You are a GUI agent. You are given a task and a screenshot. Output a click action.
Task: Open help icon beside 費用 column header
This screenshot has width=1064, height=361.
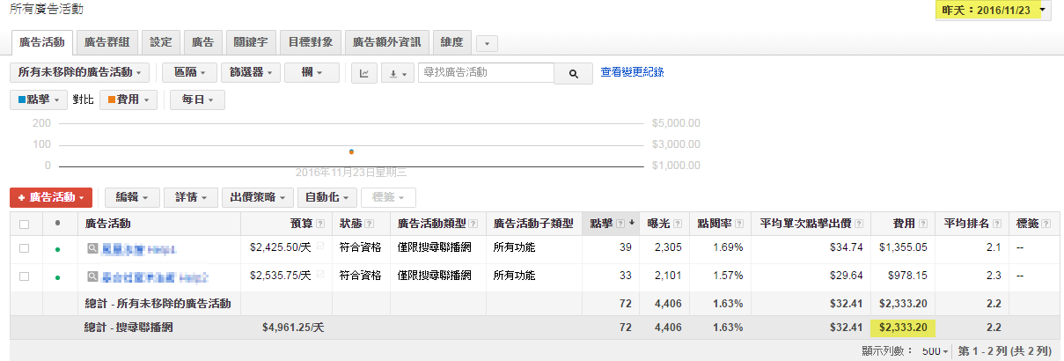point(923,224)
